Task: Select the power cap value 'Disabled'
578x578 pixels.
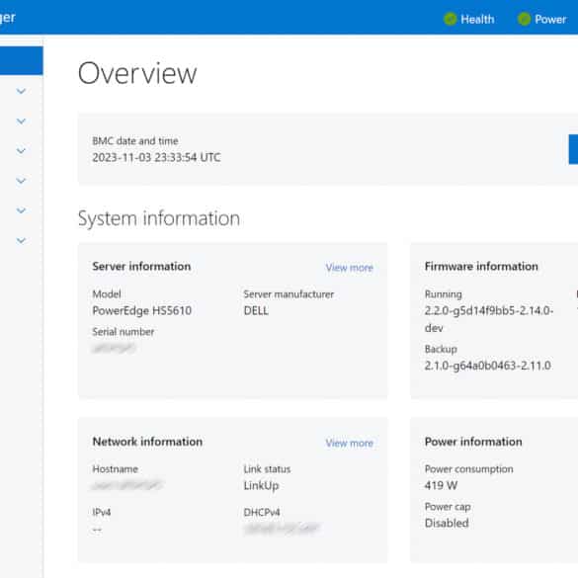Action: [447, 523]
